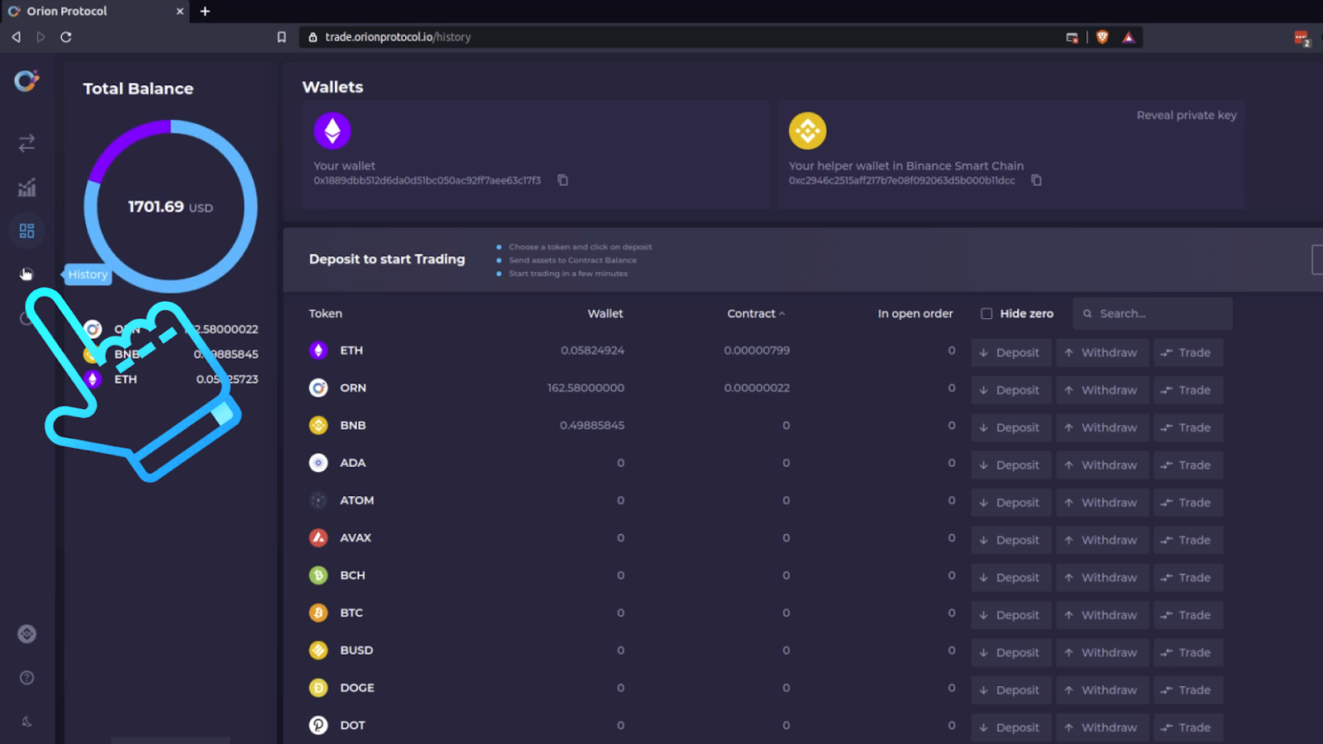
Task: Click the AVAX token icon
Action: click(x=318, y=538)
